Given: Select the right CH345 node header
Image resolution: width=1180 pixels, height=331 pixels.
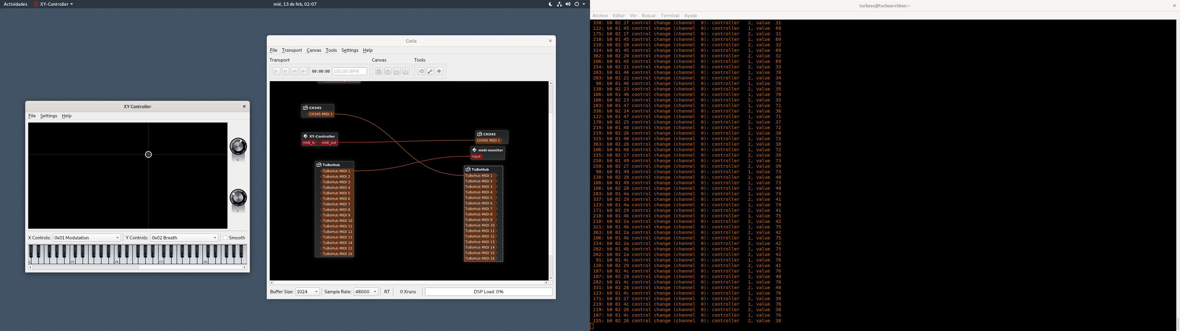Looking at the screenshot, I should (x=492, y=135).
